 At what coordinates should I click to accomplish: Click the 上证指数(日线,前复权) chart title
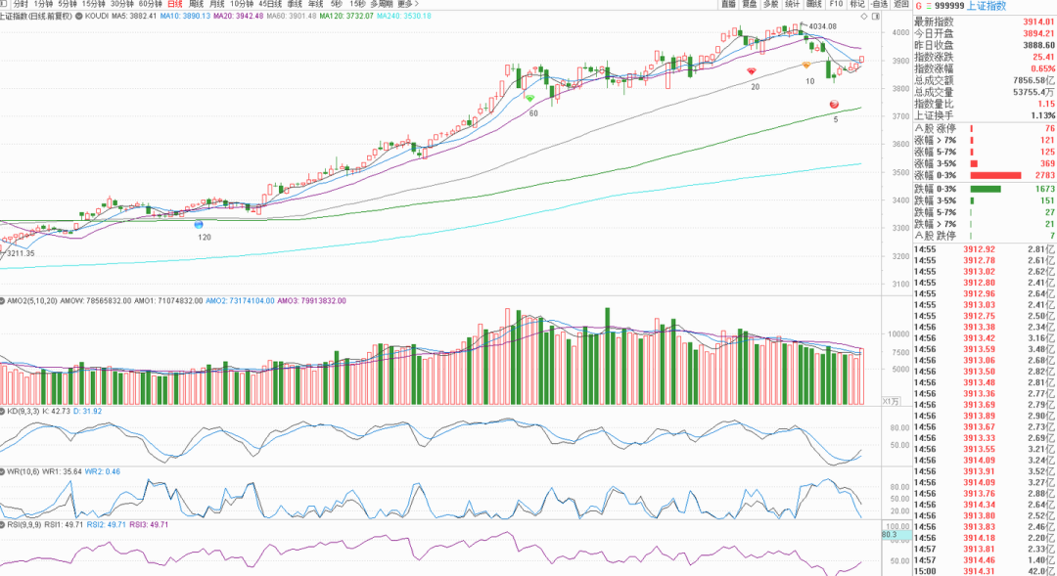pyautogui.click(x=36, y=16)
